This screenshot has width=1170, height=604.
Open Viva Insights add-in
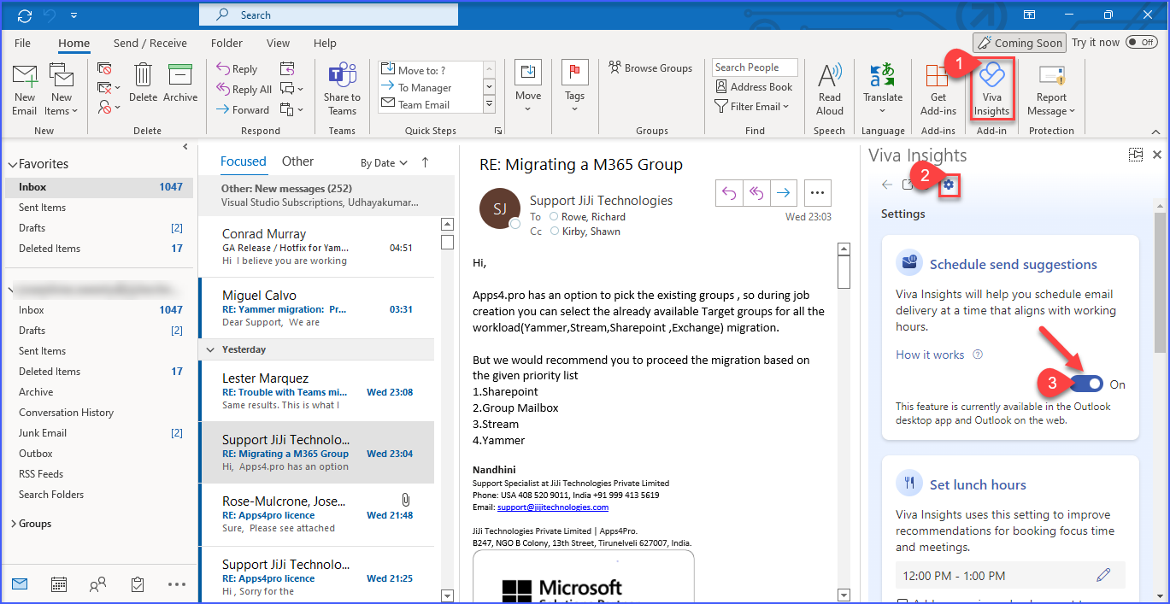pos(991,89)
